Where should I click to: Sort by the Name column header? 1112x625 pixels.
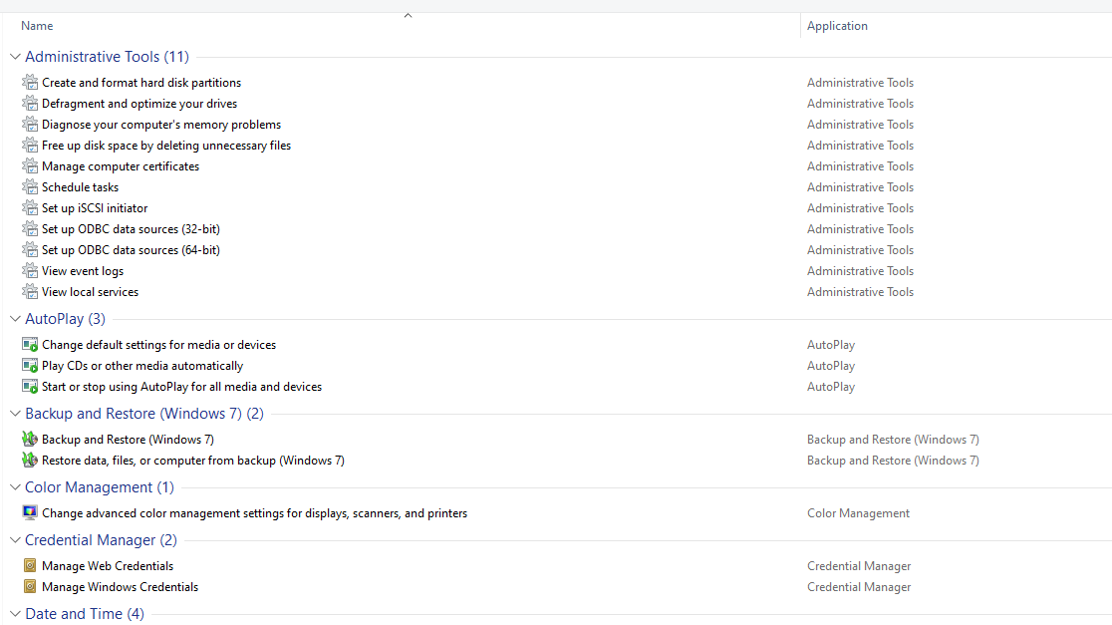coord(37,26)
